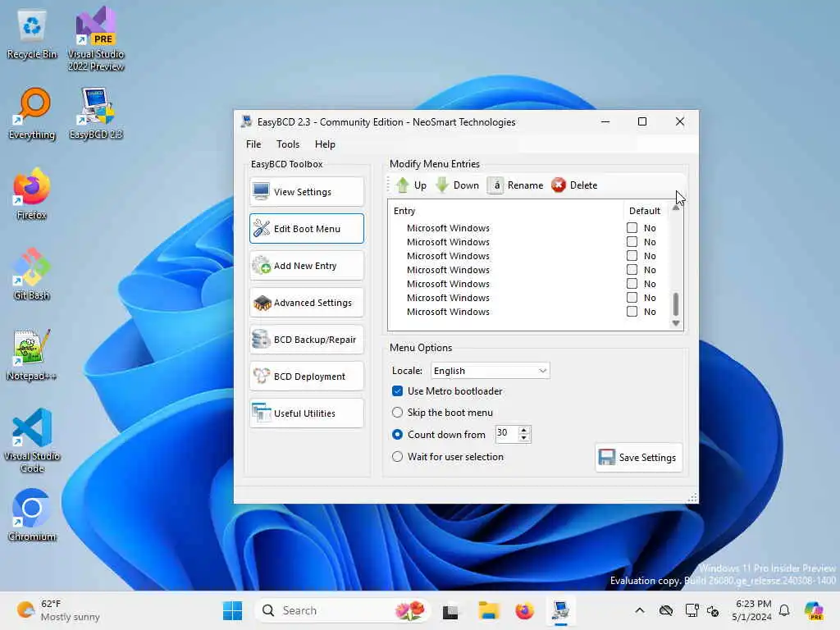Open weather widget on taskbar
This screenshot has width=840, height=630.
click(58, 610)
